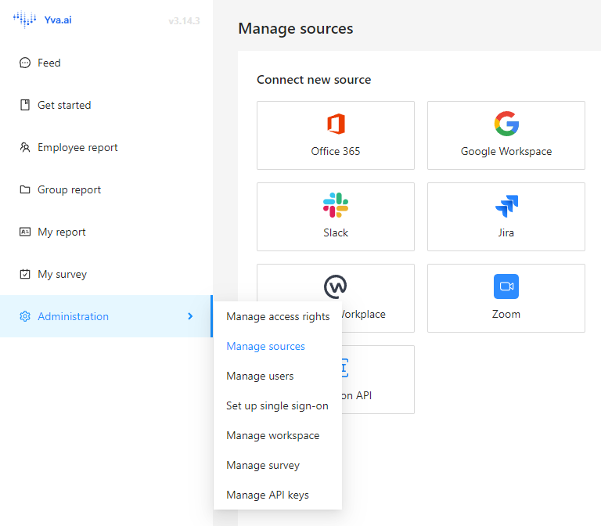Image resolution: width=601 pixels, height=526 pixels.
Task: Choose Set up single sign-on
Action: [x=278, y=405]
